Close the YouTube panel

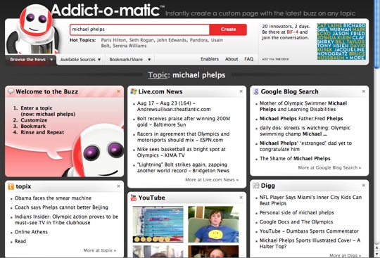[x=241, y=198]
